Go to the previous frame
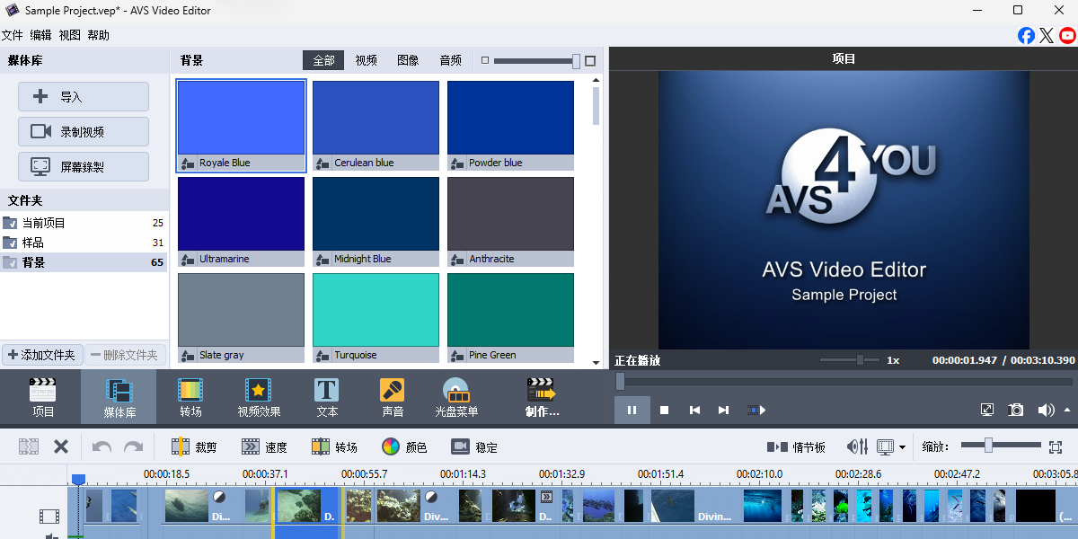 pos(694,410)
